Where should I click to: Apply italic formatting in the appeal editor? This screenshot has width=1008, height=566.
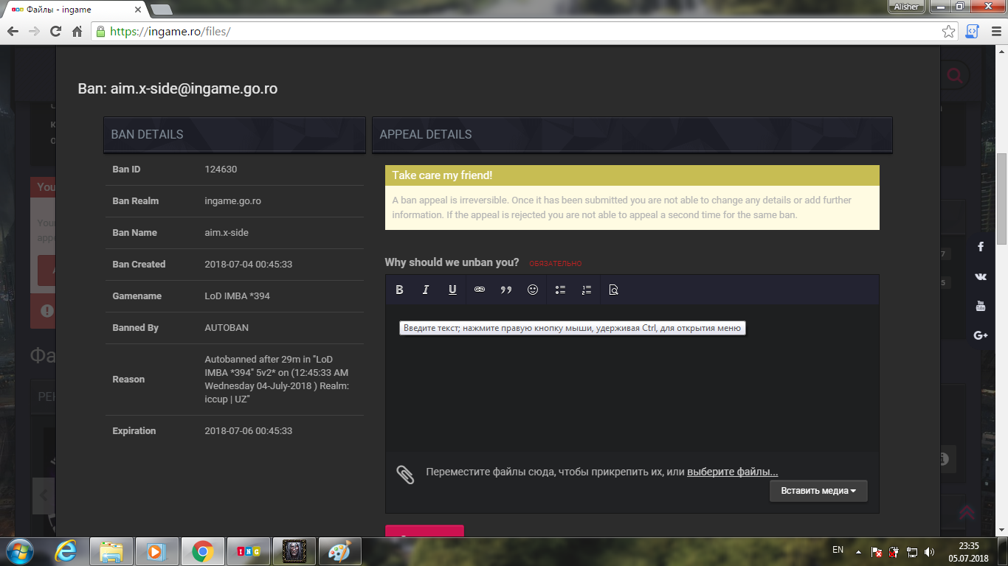coord(426,290)
